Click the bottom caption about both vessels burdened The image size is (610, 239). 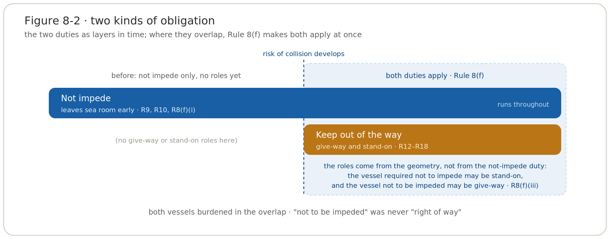pyautogui.click(x=305, y=212)
